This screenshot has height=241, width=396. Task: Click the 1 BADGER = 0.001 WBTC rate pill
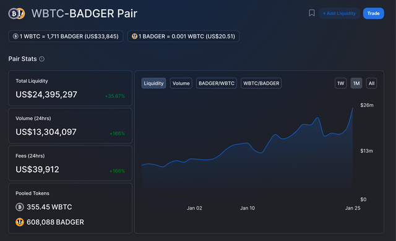(183, 36)
